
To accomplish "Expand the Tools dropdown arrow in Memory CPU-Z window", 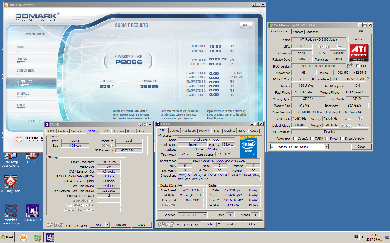I will (x=107, y=225).
